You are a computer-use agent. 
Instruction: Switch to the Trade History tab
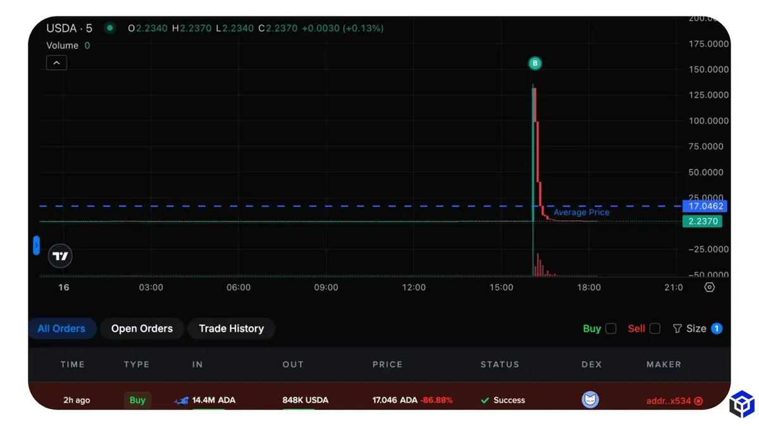point(231,329)
